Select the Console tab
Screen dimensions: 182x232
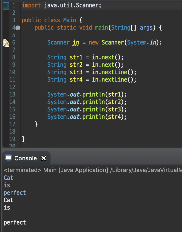pyautogui.click(x=26, y=158)
